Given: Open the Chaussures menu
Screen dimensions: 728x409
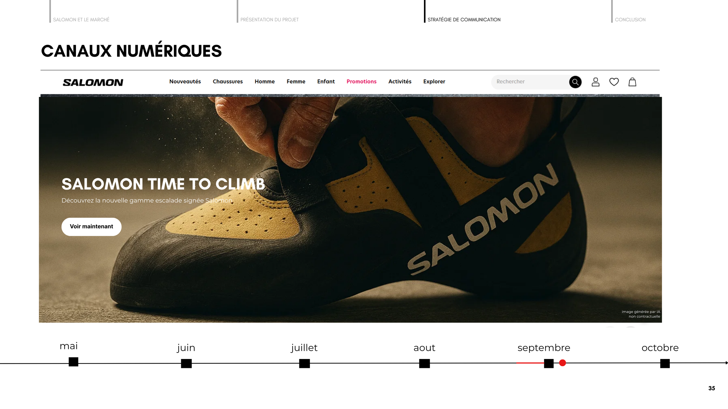Looking at the screenshot, I should (227, 81).
